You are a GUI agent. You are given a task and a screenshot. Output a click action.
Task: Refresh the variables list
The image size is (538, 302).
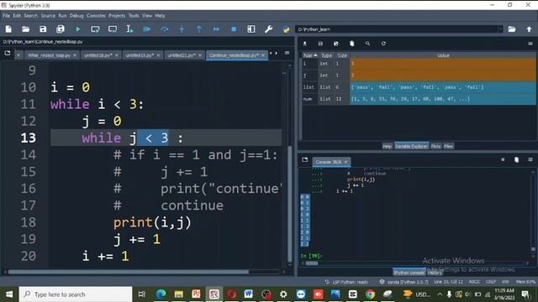383,44
